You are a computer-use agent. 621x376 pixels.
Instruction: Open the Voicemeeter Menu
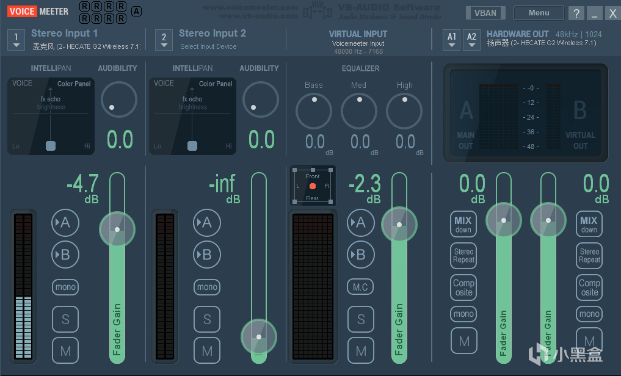(539, 13)
